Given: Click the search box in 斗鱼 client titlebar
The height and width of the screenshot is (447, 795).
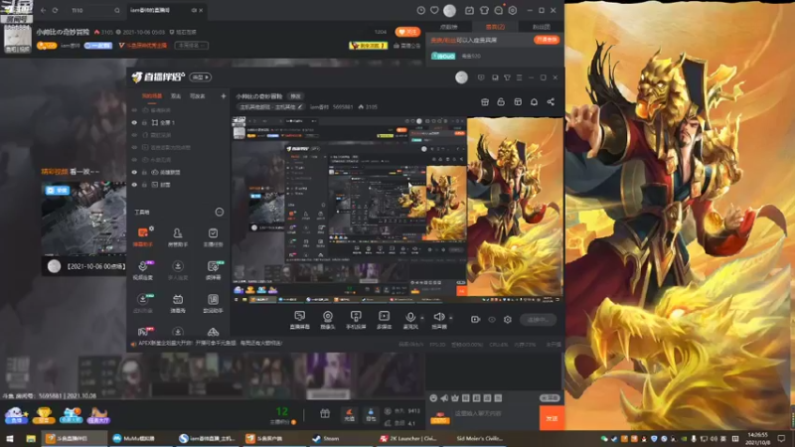Looking at the screenshot, I should click(94, 10).
